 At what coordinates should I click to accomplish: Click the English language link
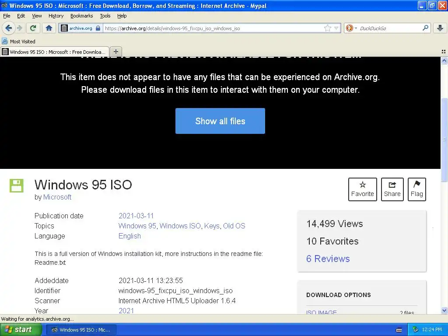(129, 236)
